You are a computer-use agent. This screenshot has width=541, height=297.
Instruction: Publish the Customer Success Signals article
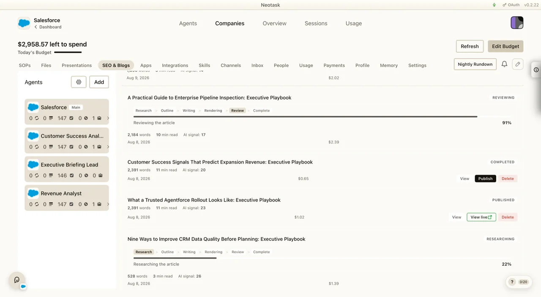tap(485, 178)
